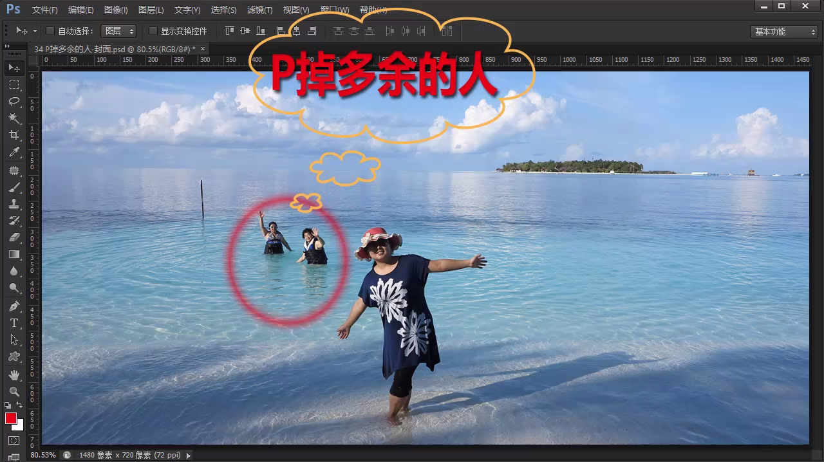Enable the 显示变换控件 checkbox

pos(153,31)
